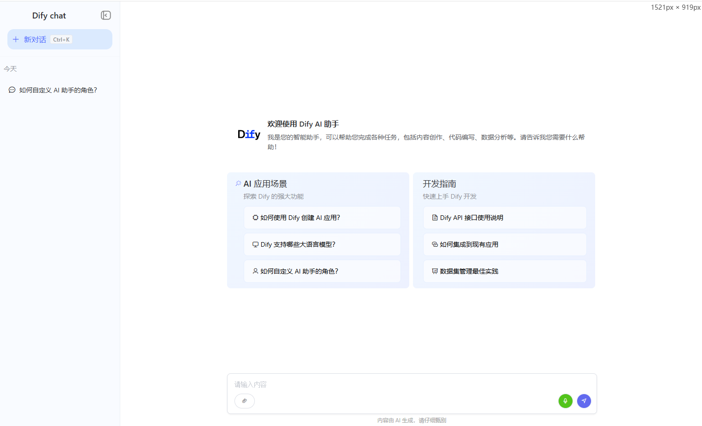Viewport: 702px width, 426px height.
Task: Choose suggestion card 如何自定义 AI 助手的角色?
Action: click(x=322, y=271)
